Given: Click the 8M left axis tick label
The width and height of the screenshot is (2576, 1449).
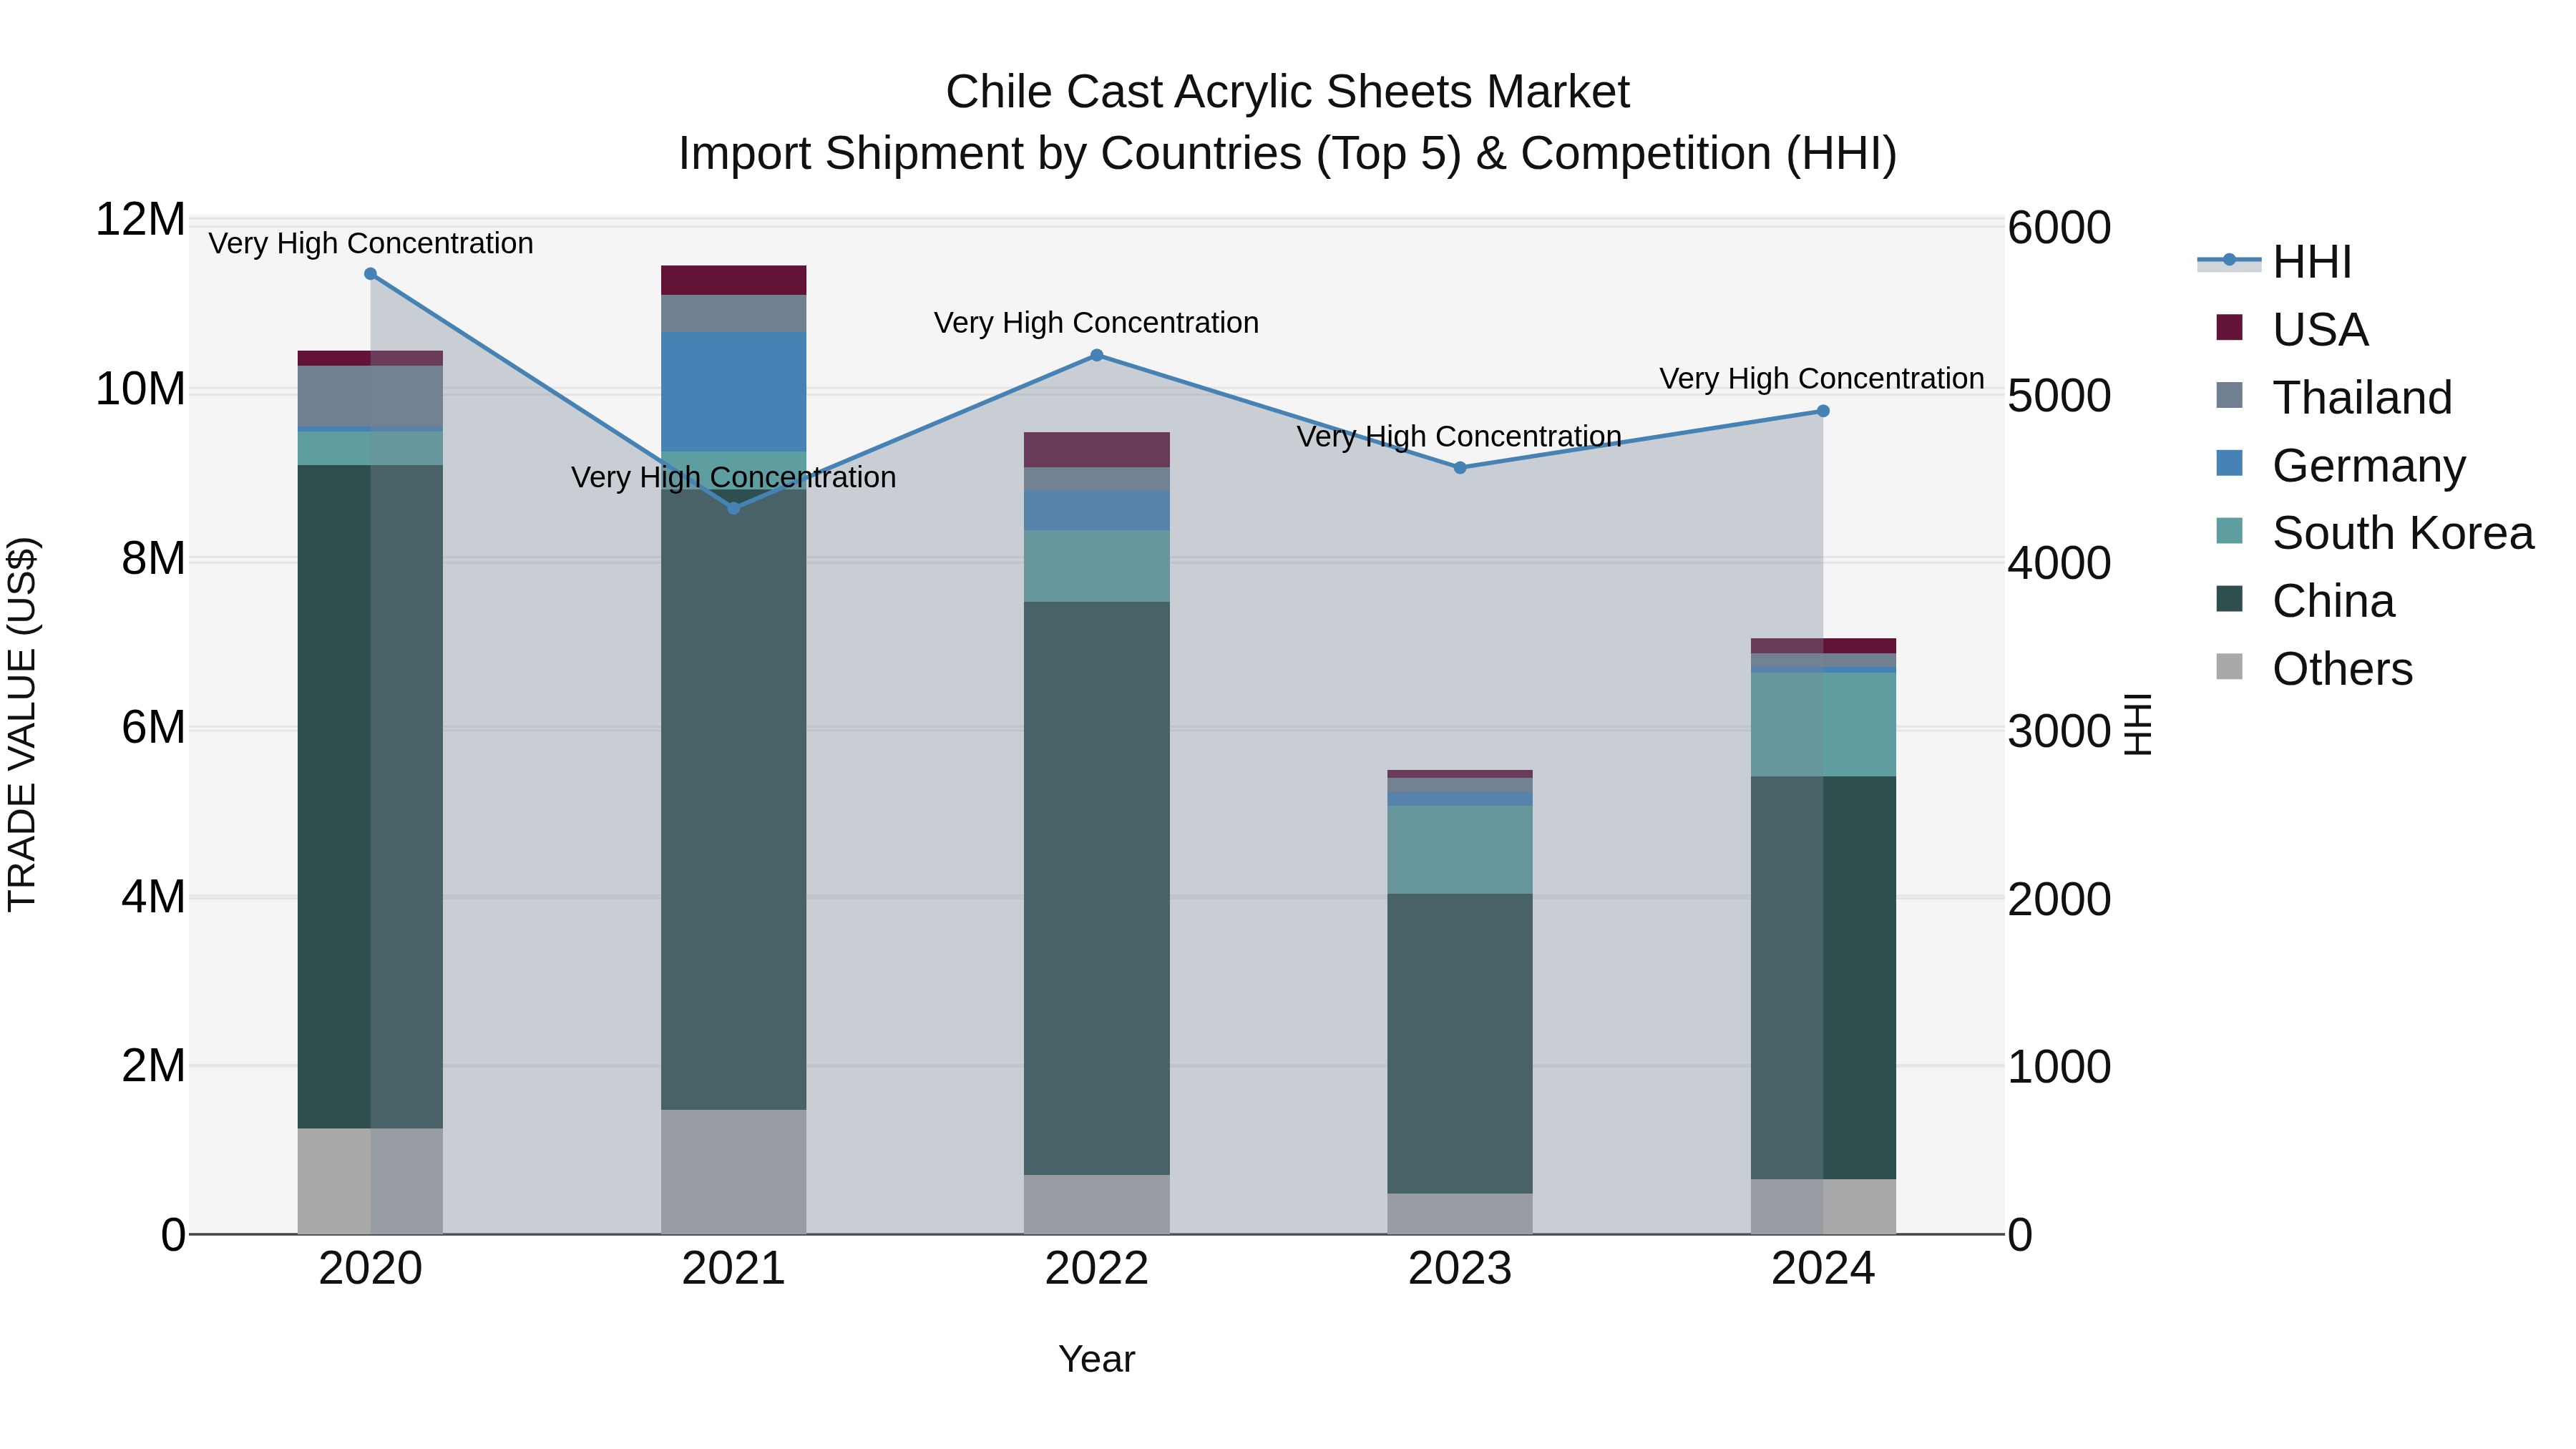Looking at the screenshot, I should pyautogui.click(x=153, y=558).
